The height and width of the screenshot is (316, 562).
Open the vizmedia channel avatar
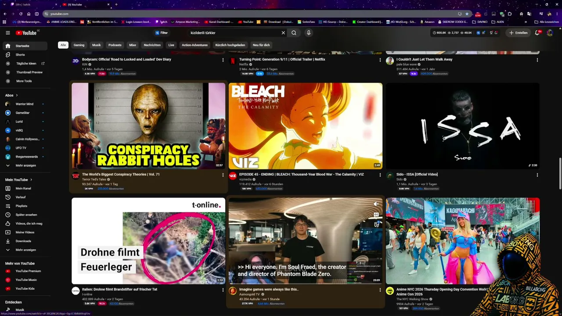point(233,176)
